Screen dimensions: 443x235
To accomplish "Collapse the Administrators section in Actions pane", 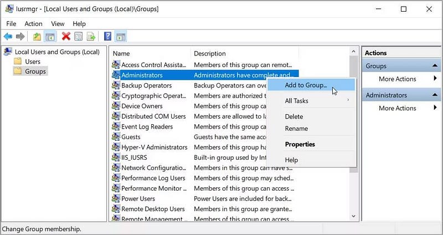I will pyautogui.click(x=435, y=95).
